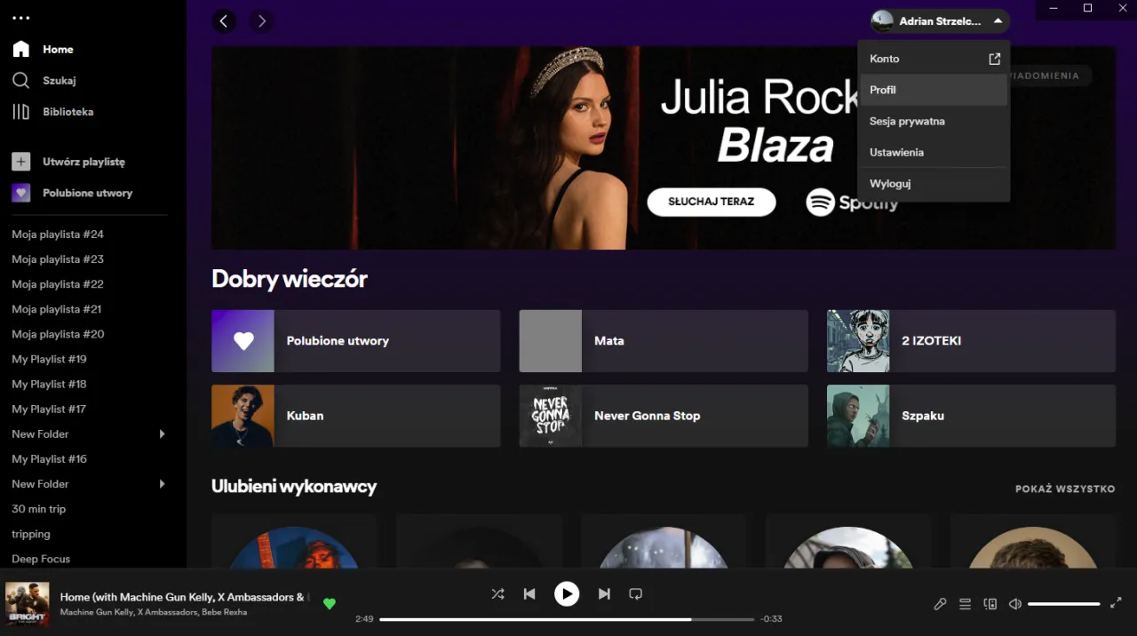Open the Szpaku card
Screen dimensions: 1137x636
971,416
